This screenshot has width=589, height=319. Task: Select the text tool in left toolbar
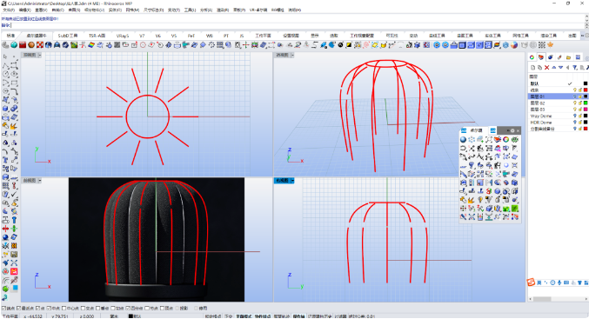[5, 160]
